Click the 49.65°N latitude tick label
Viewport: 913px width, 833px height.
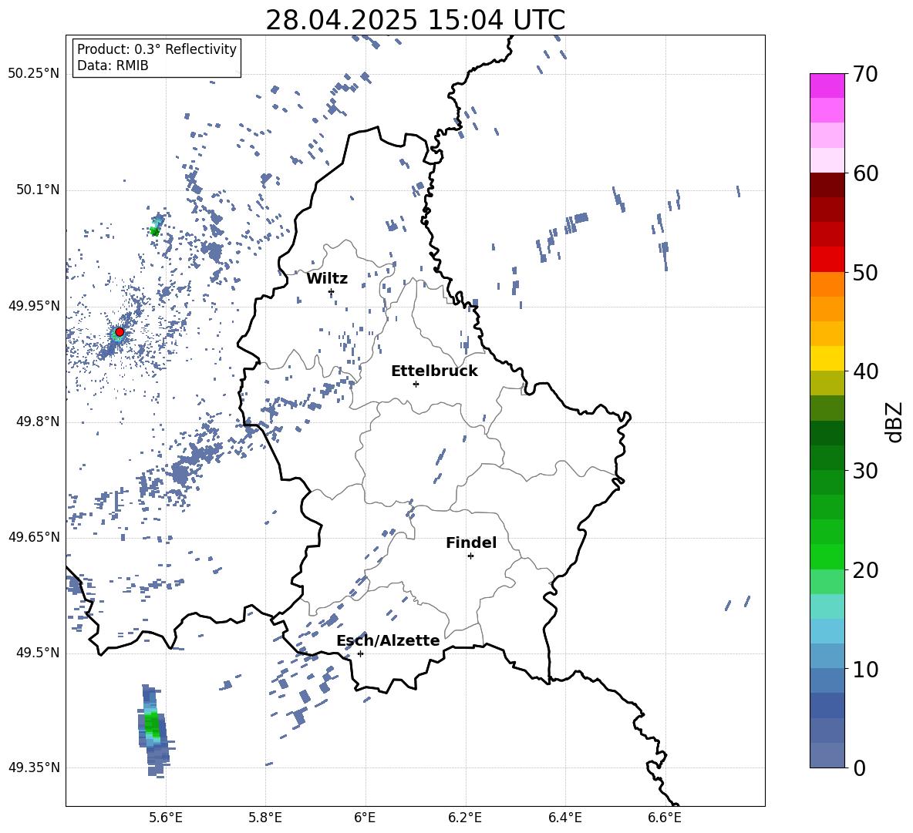pos(34,537)
